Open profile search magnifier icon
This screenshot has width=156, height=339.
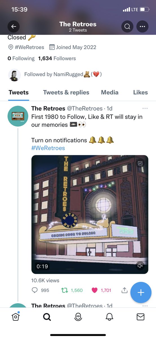(127, 27)
